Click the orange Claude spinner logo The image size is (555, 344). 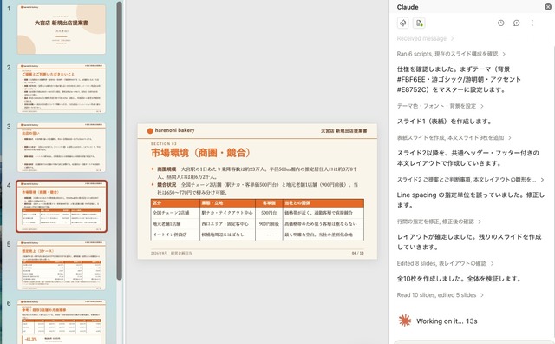405,321
